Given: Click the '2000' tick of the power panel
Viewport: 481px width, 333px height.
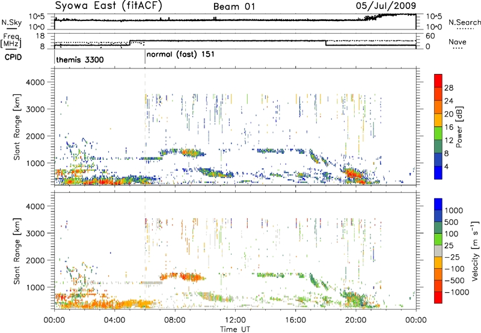Looking at the screenshot, I should (35, 136).
